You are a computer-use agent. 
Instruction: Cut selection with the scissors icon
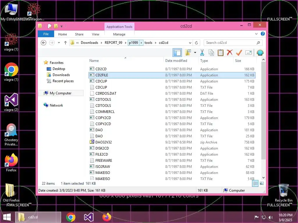(x=202, y=53)
